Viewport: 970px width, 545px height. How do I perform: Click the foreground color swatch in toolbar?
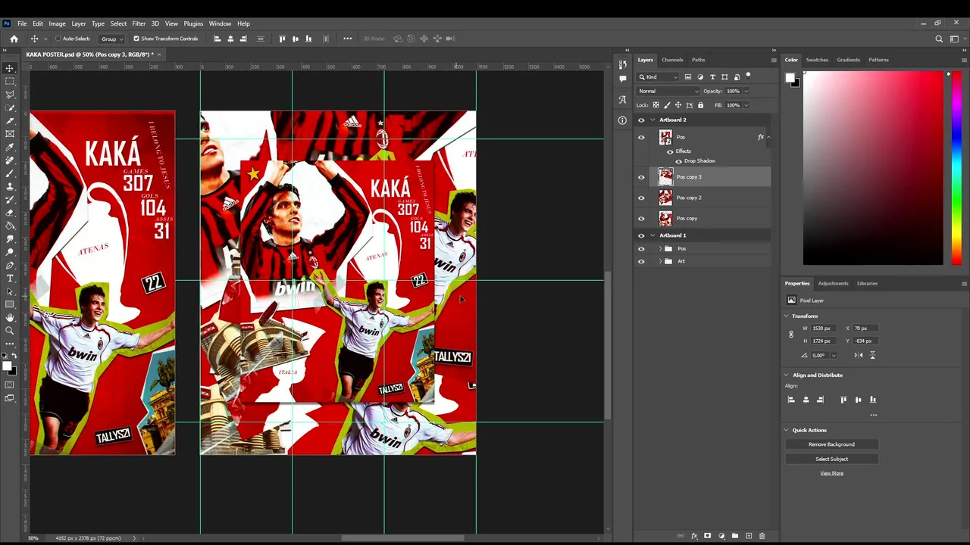[7, 366]
